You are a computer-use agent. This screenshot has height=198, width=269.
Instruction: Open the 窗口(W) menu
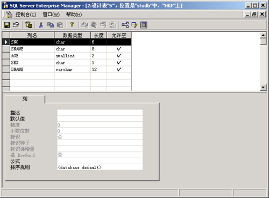[51, 14]
